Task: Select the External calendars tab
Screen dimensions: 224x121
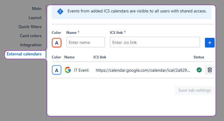Action: pos(24,54)
